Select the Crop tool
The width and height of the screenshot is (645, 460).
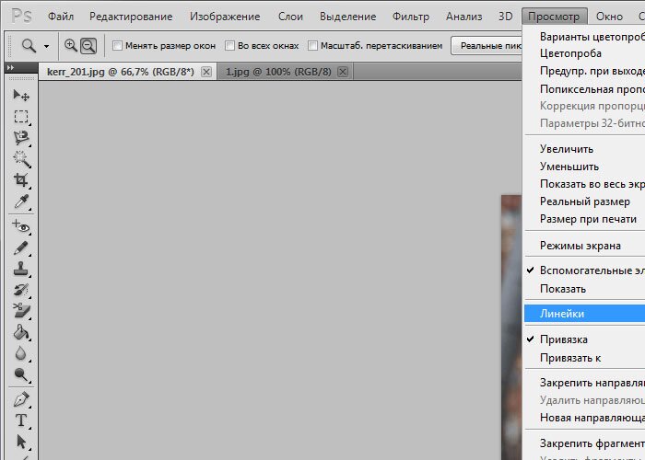tap(21, 180)
